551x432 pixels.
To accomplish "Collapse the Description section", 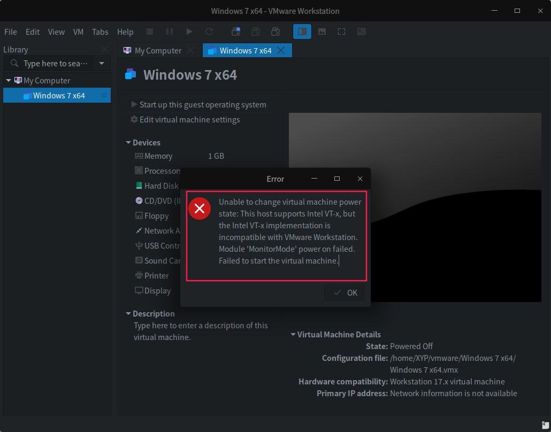I will (128, 313).
